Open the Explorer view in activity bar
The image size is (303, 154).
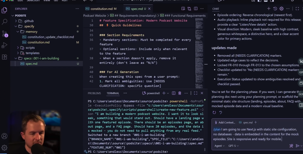[4, 10]
